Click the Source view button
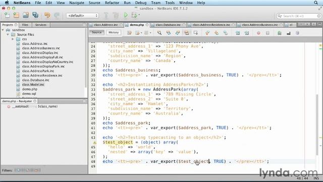Screen dimensions: 323x182 pyautogui.click(x=96, y=32)
